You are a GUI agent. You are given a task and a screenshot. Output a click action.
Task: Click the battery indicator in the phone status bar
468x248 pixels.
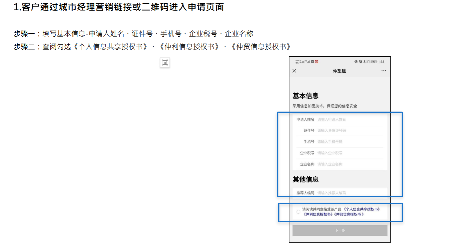374,62
